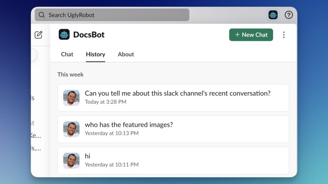328x184 pixels.
Task: Open the help question mark icon
Action: 289,15
